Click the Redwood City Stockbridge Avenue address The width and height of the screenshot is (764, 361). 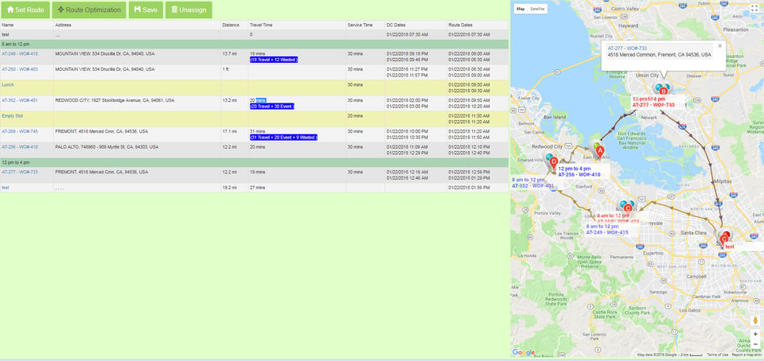coord(115,100)
